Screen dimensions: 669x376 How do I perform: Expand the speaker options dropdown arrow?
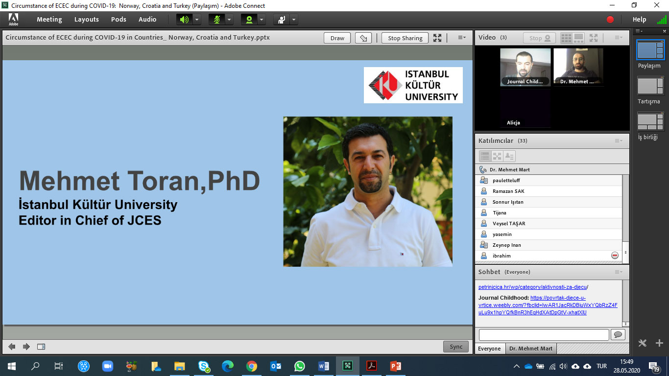point(197,20)
